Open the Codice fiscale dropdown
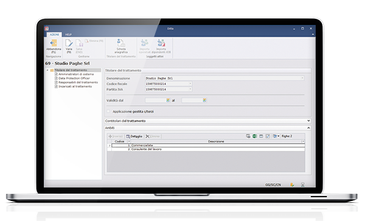This screenshot has height=221, width=365. click(190, 83)
